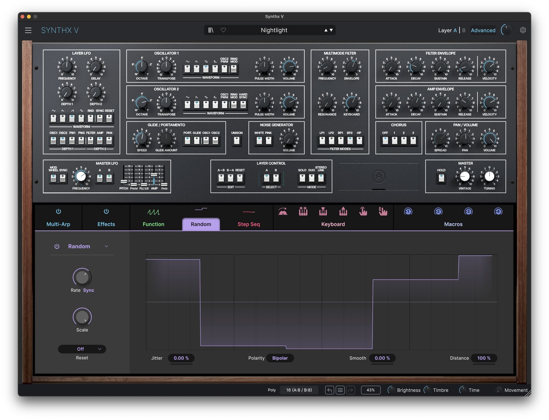
Task: Open the settings gear icon
Action: [523, 30]
